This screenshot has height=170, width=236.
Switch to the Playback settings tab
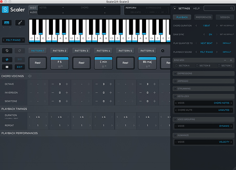click(182, 17)
